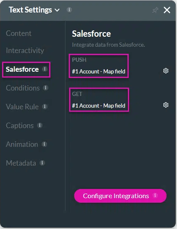Open the GET mapping gear settings
The width and height of the screenshot is (177, 229).
[x=166, y=105]
